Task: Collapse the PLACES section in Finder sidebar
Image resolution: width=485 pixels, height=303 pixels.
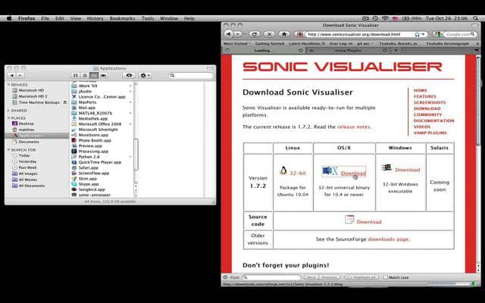Action: tap(8, 118)
